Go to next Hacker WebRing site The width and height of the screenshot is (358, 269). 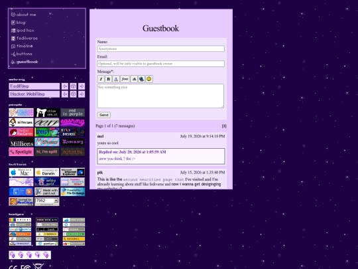(82, 94)
